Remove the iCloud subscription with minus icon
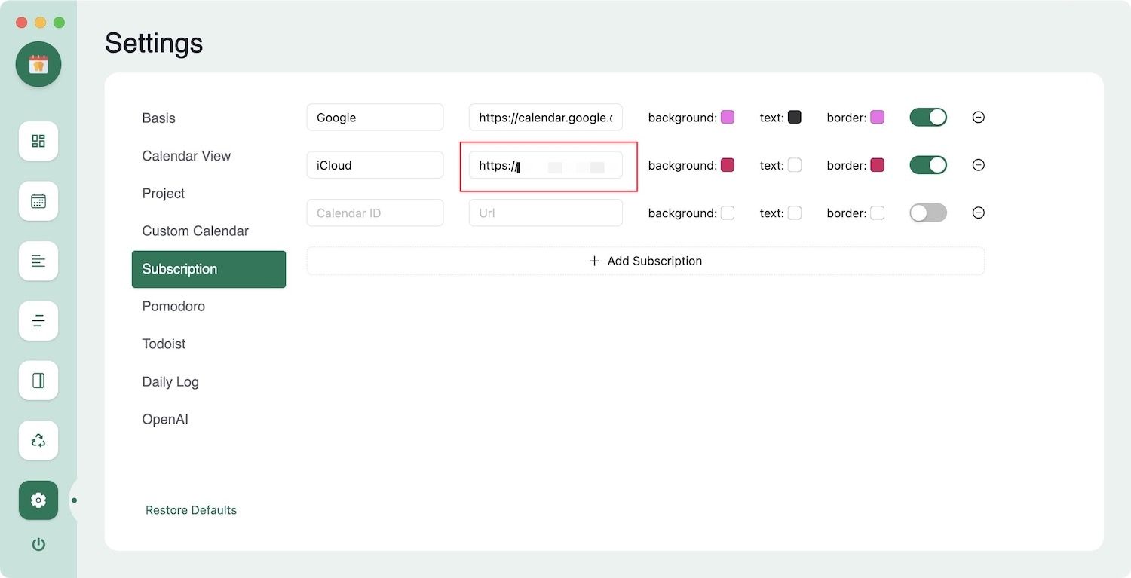 pos(978,165)
